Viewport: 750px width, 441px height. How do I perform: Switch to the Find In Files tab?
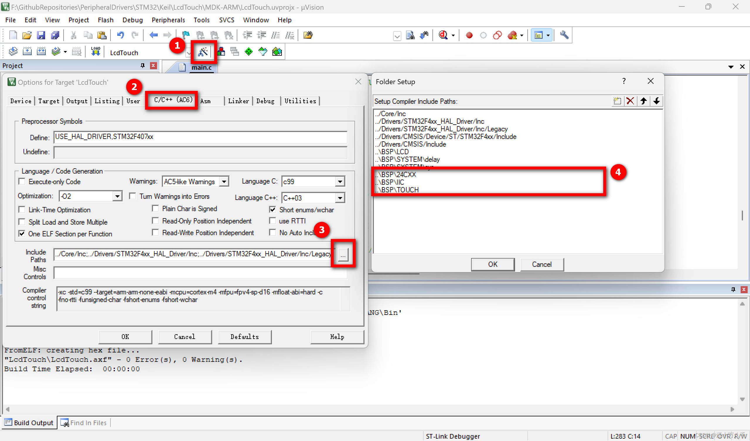coord(84,423)
